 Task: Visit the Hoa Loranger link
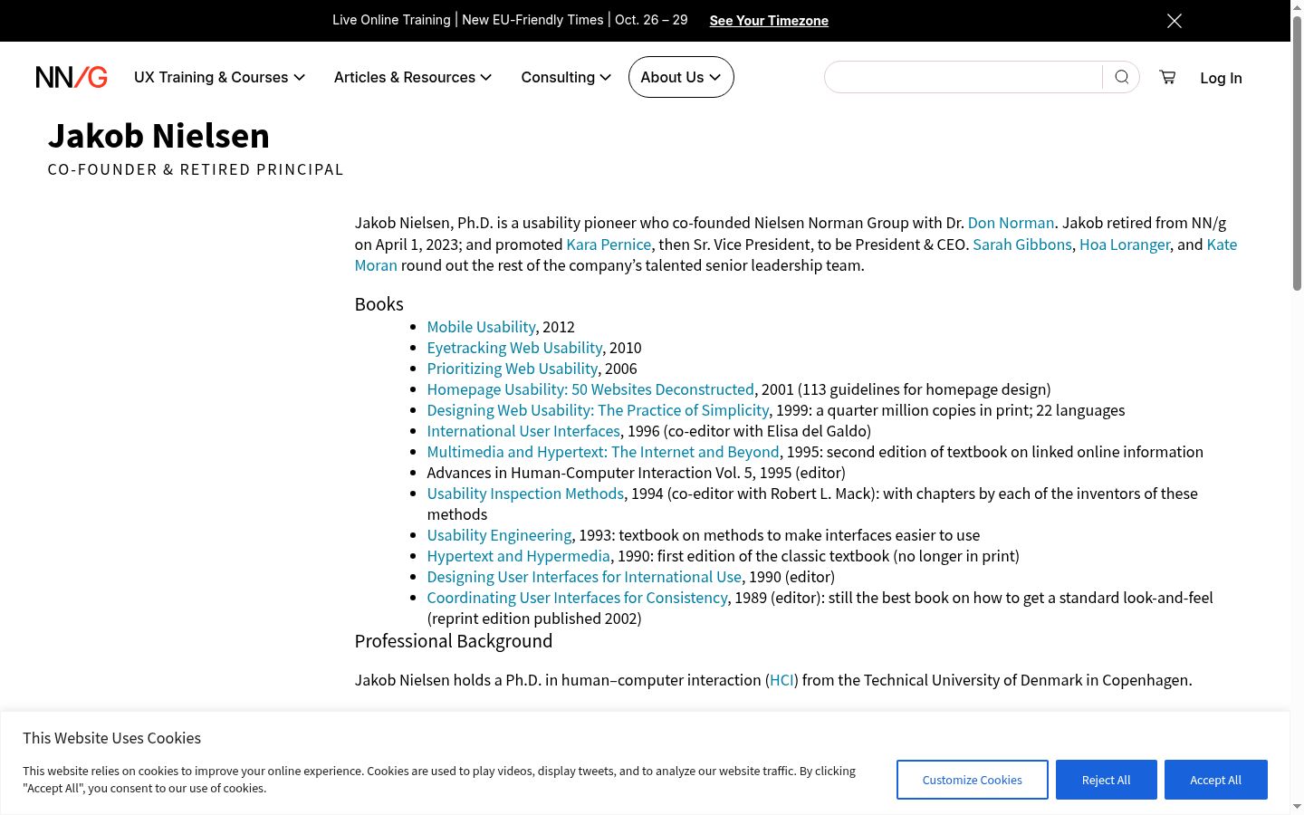click(x=1125, y=244)
